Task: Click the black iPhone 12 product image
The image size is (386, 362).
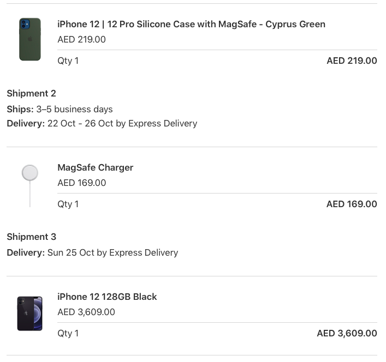Action: tap(30, 313)
